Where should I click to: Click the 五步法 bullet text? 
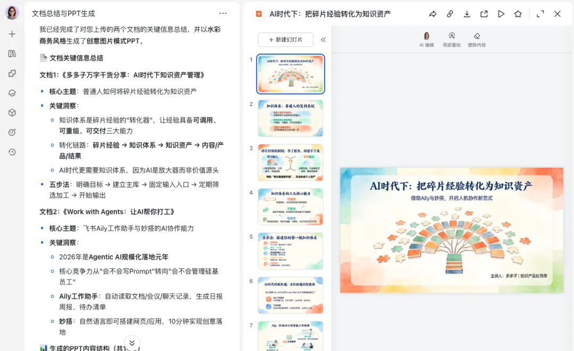pyautogui.click(x=134, y=190)
